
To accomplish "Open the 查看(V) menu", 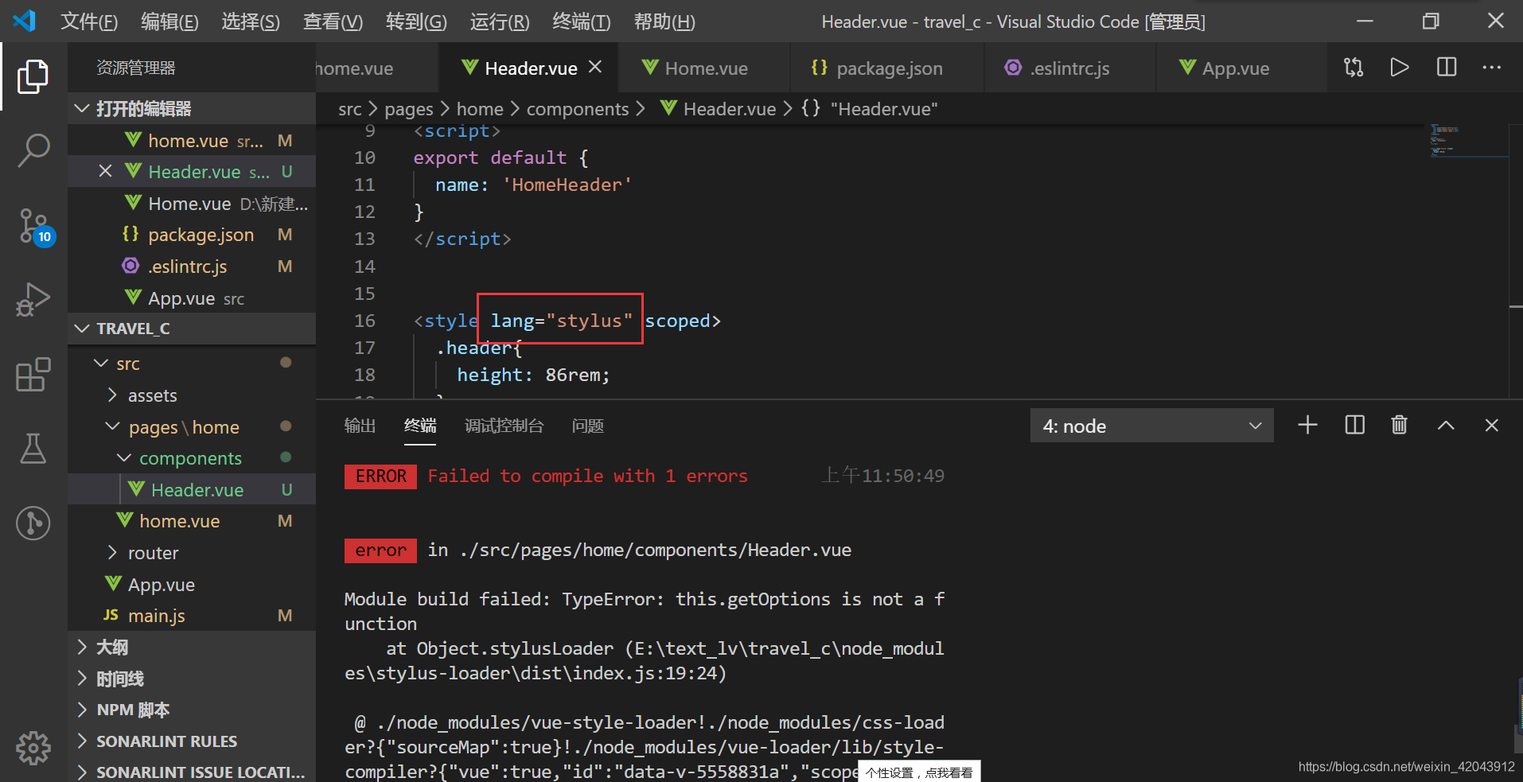I will (333, 21).
